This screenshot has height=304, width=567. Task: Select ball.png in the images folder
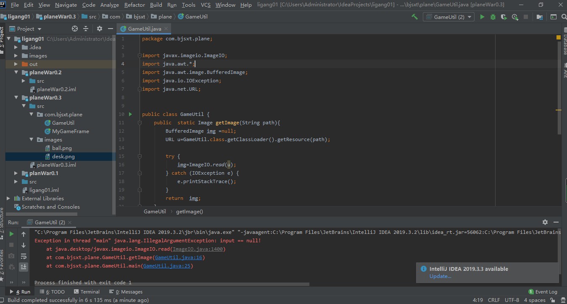[x=58, y=148]
